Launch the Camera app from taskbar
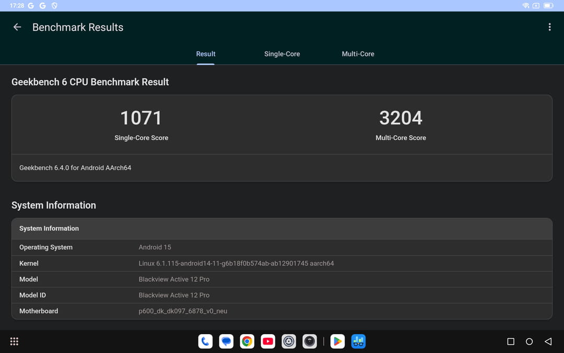 coord(310,341)
